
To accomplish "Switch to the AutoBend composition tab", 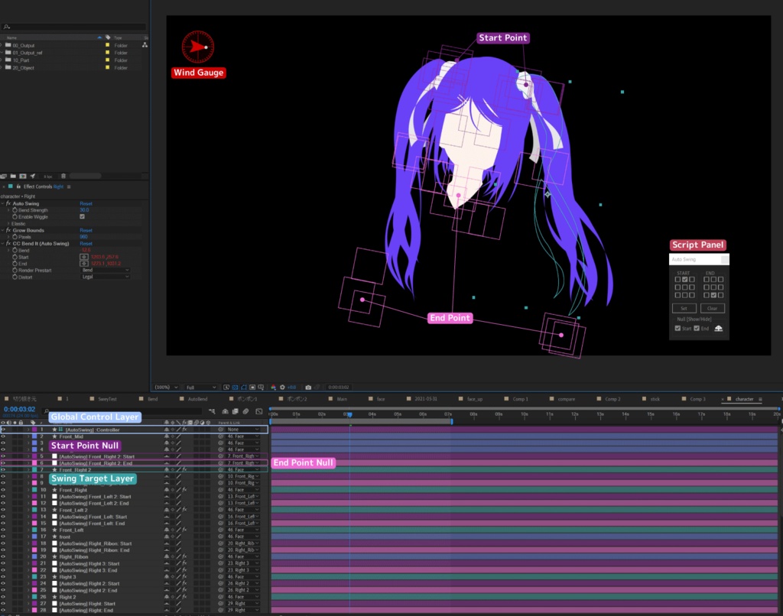I will [197, 399].
